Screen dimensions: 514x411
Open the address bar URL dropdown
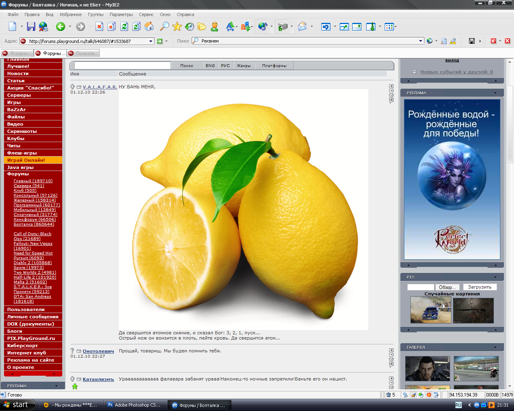[151, 41]
